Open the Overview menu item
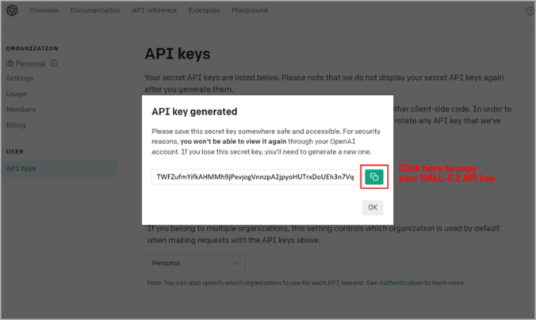This screenshot has width=536, height=320. click(44, 10)
